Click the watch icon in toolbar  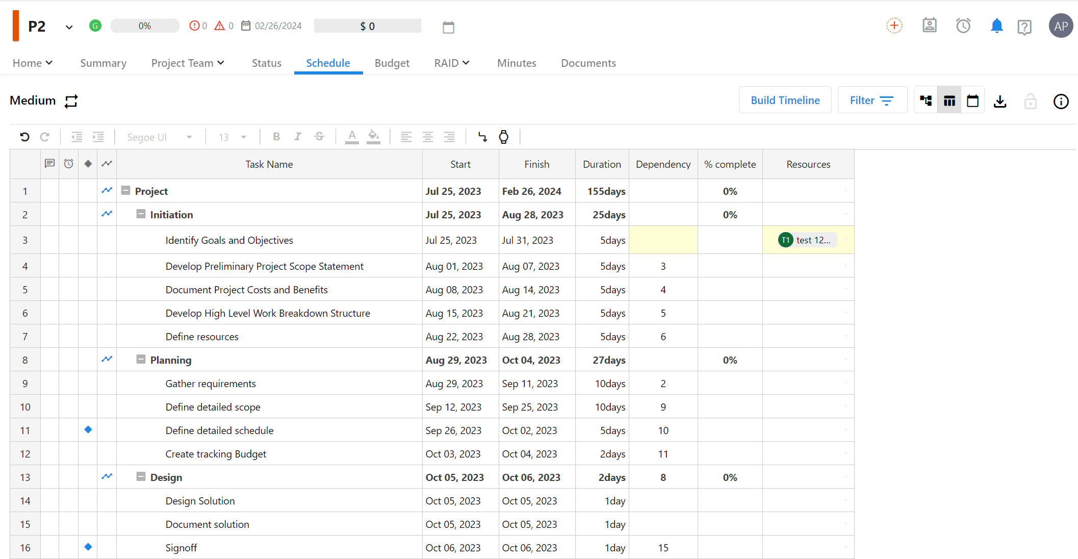click(x=504, y=137)
